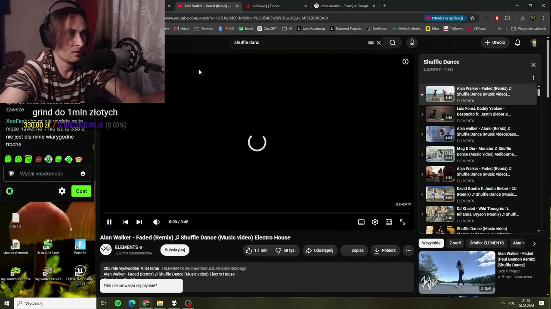This screenshot has height=309, width=551.
Task: Open the LeetCode bookmark
Action: [377, 29]
